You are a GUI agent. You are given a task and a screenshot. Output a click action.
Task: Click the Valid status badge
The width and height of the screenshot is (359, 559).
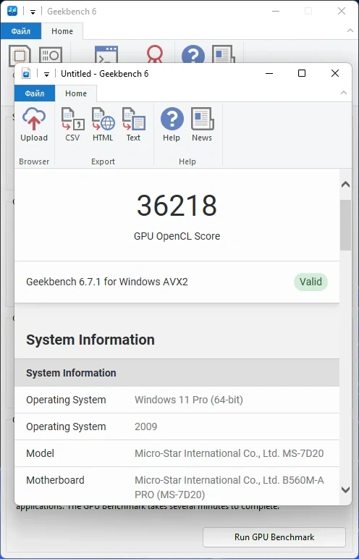point(311,282)
